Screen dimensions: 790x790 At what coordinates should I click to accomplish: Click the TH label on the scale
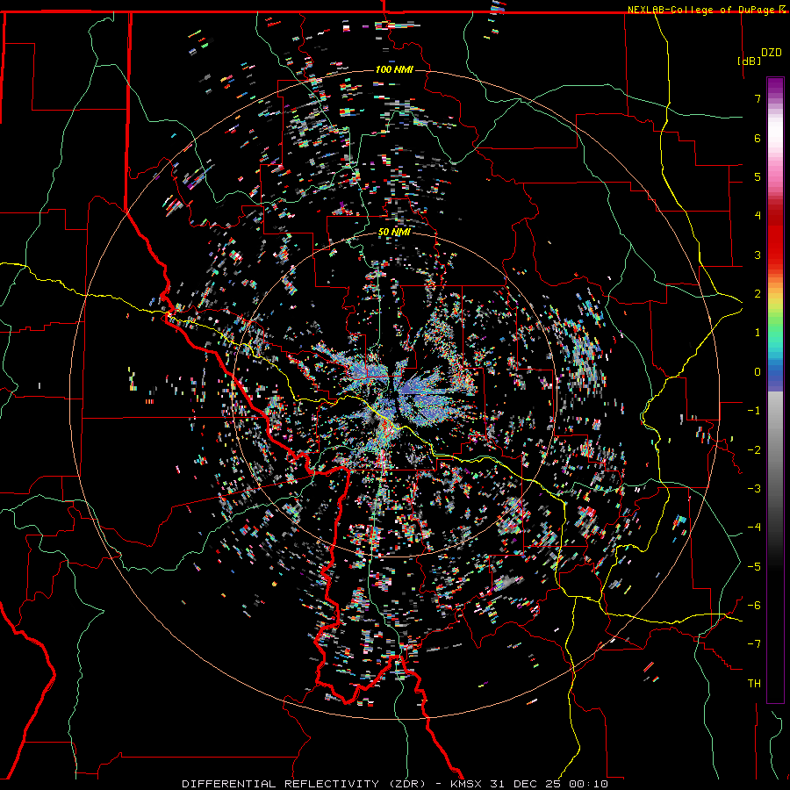point(754,684)
